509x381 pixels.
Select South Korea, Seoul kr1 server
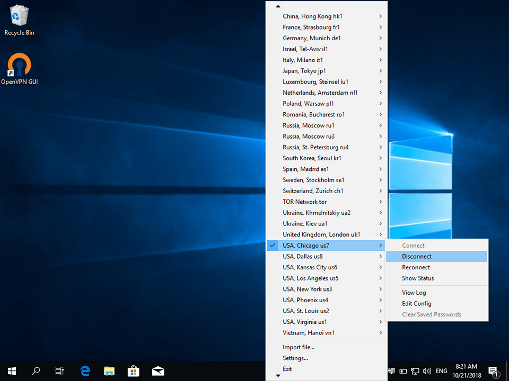(x=326, y=158)
